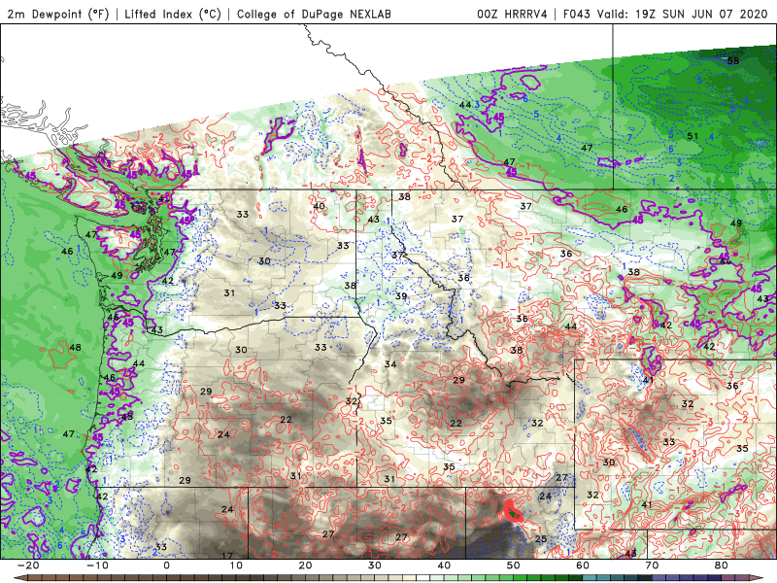Click the "2m Dewpoint (°F)" title text
This screenshot has width=777, height=583.
coord(58,14)
